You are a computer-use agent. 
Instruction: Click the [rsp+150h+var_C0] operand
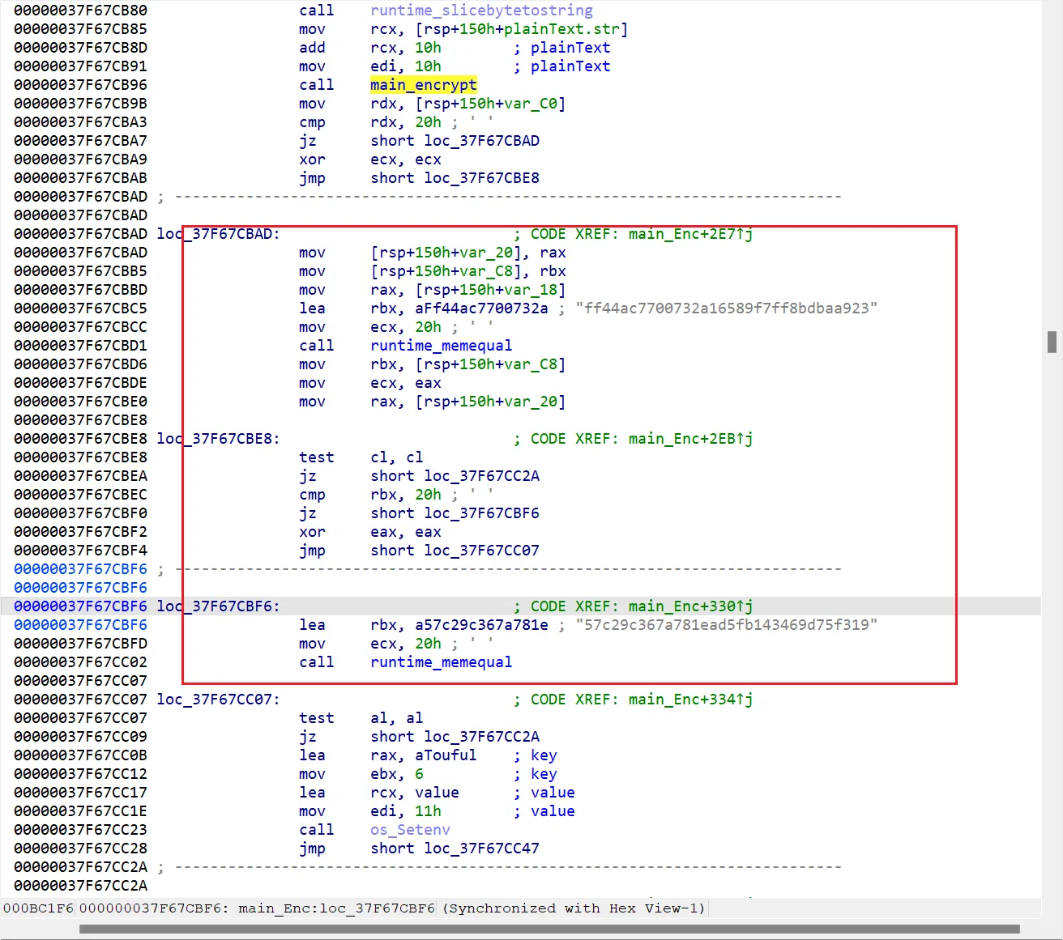click(490, 104)
